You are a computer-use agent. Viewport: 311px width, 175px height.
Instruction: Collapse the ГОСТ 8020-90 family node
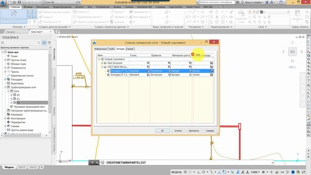click(102, 67)
